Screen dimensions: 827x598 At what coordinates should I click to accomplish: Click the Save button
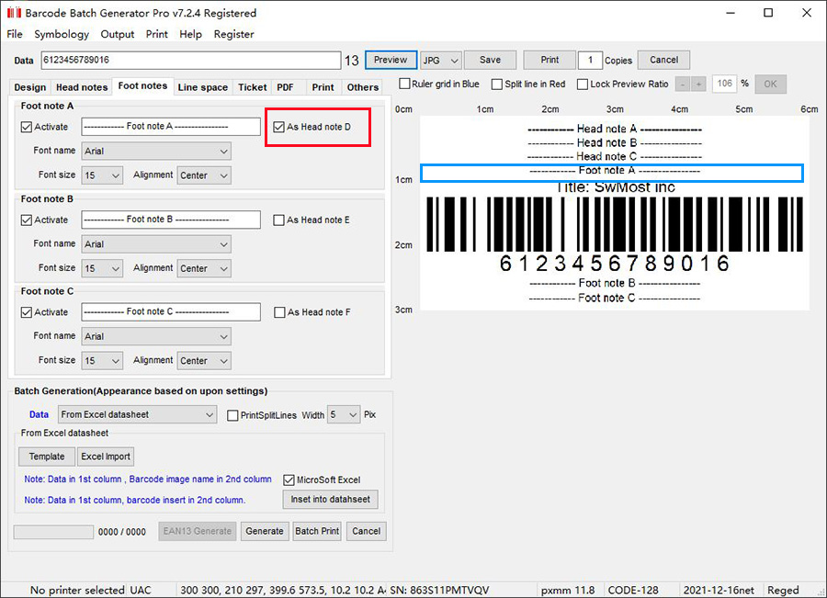click(490, 60)
